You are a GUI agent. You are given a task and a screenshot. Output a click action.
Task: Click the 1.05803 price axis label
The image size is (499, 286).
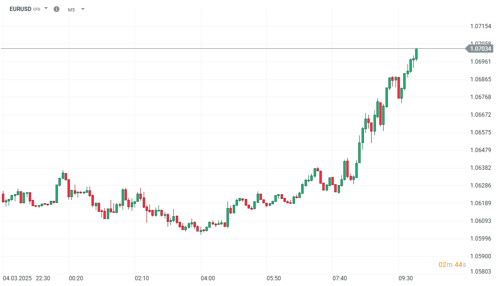(x=480, y=272)
